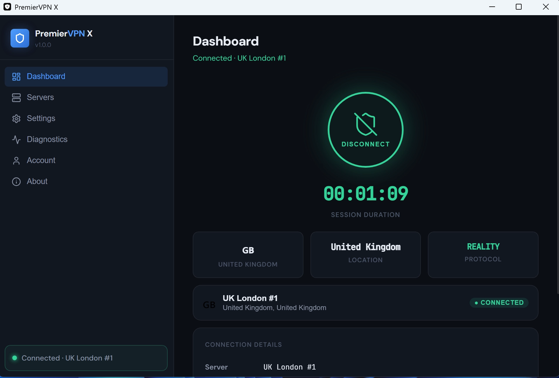Click the Connected status bar at bottom left
The image size is (559, 378).
[86, 358]
